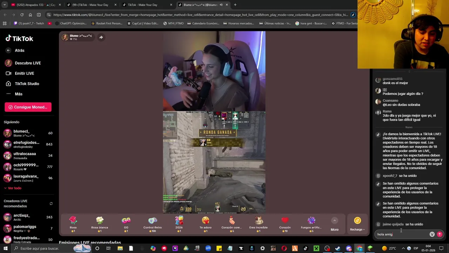Open the Calendario Económico bookmark
Image resolution: width=449 pixels, height=253 pixels.
pyautogui.click(x=203, y=24)
